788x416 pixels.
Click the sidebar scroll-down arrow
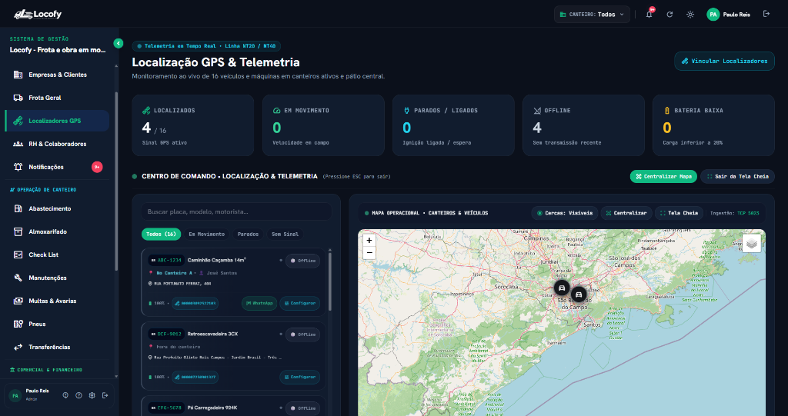[x=116, y=376]
